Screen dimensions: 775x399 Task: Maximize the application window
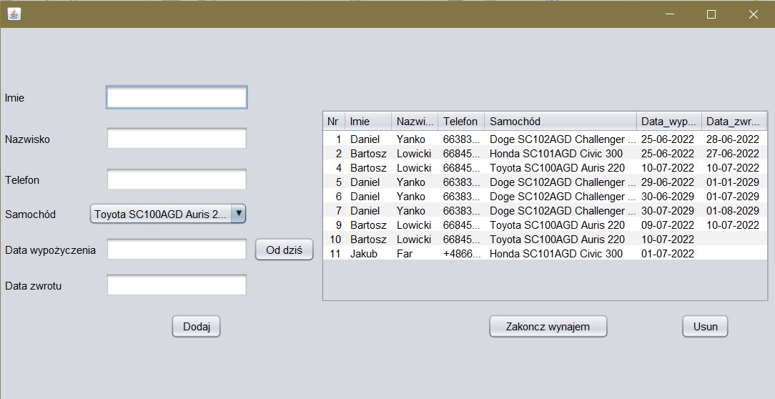point(711,14)
